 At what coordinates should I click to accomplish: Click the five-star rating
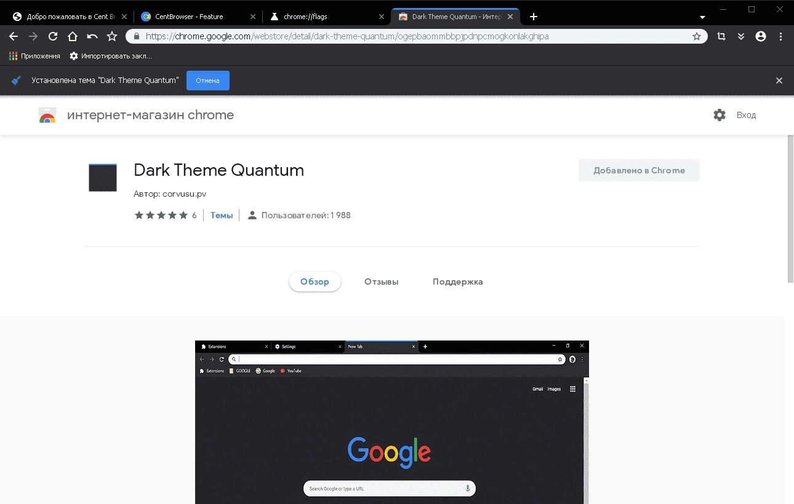pyautogui.click(x=161, y=215)
